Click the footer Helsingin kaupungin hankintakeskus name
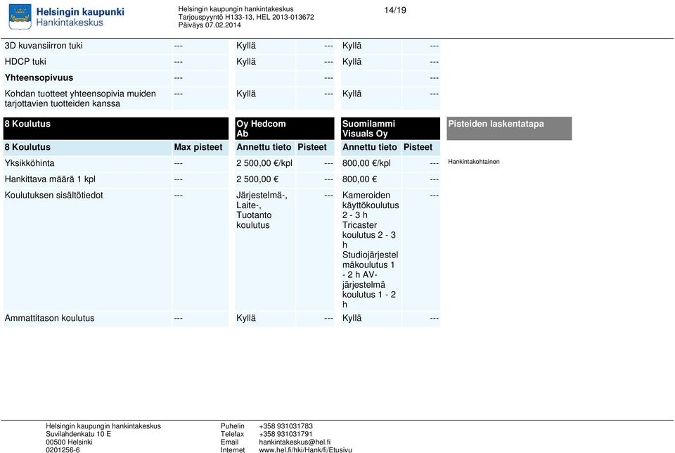This screenshot has height=453, width=675. click(103, 426)
